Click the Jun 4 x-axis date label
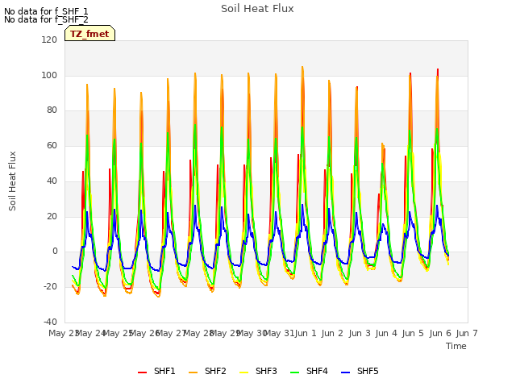 [x=386, y=333]
